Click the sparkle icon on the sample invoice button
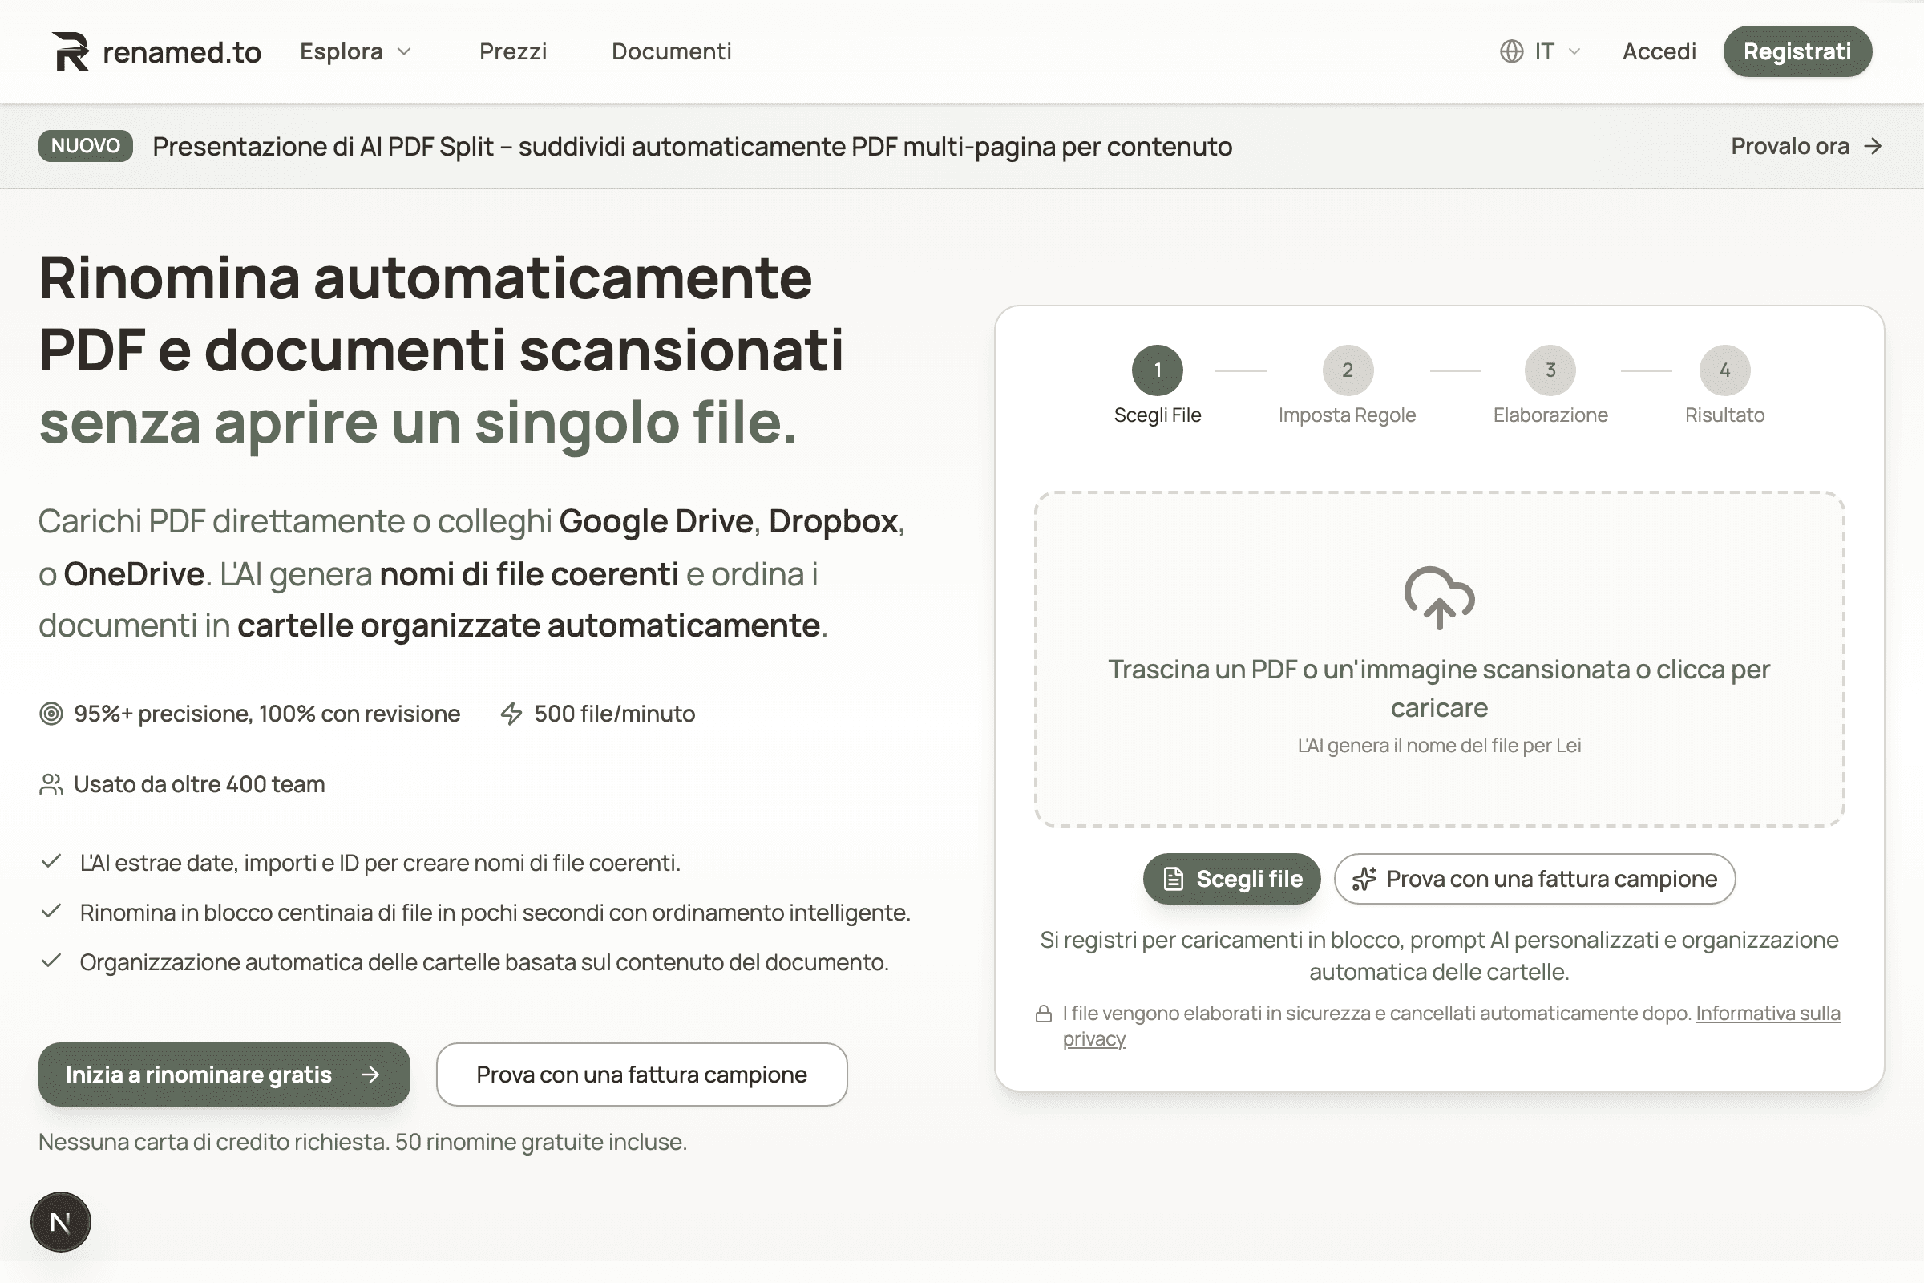 1364,878
